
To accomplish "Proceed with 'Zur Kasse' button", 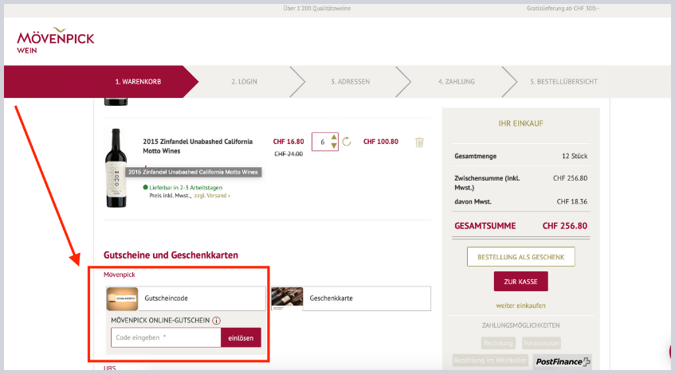I will pyautogui.click(x=521, y=282).
